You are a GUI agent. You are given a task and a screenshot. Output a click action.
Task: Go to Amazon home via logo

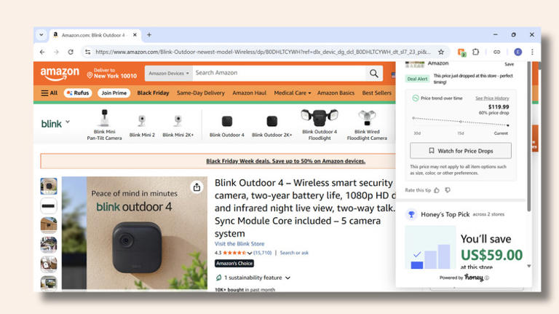coord(60,74)
